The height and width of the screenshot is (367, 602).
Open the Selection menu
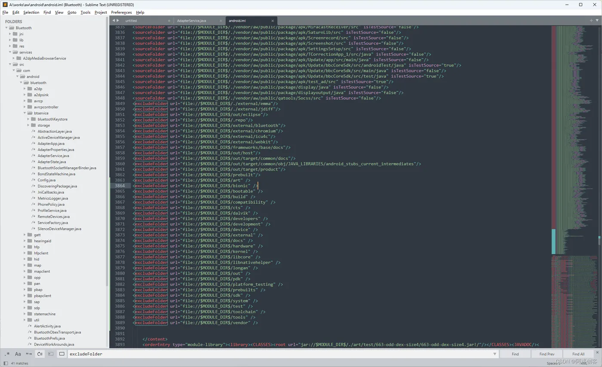point(31,12)
